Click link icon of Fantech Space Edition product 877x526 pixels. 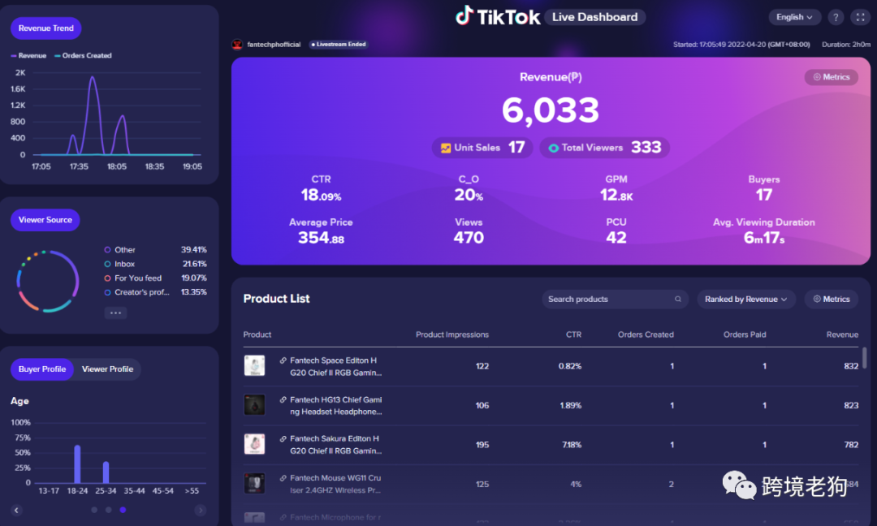(283, 360)
